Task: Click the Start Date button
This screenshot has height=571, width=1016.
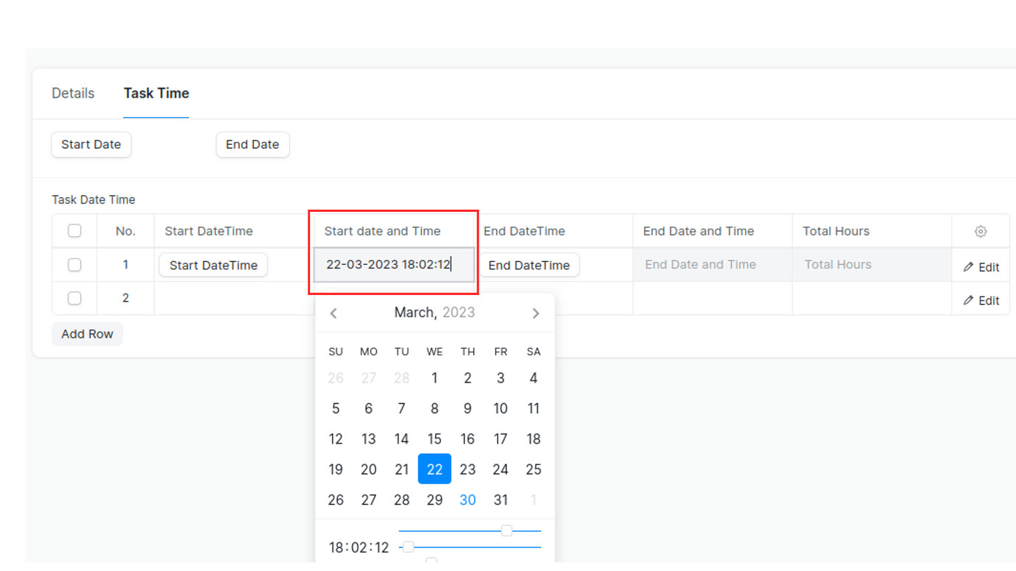Action: point(91,144)
